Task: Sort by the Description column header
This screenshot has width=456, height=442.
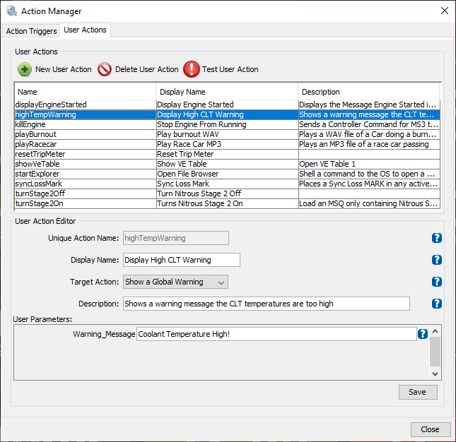Action: 369,92
